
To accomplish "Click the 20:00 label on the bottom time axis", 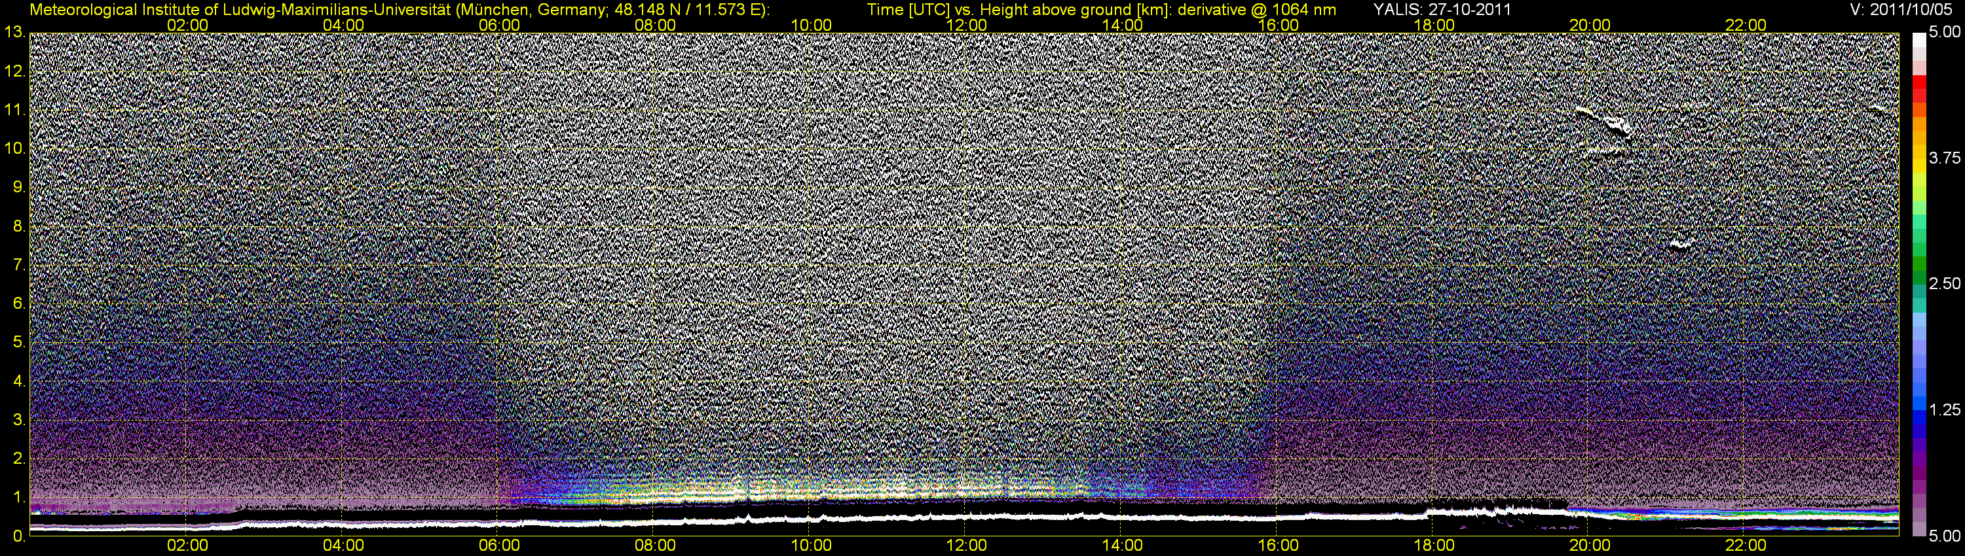I will (x=1590, y=546).
